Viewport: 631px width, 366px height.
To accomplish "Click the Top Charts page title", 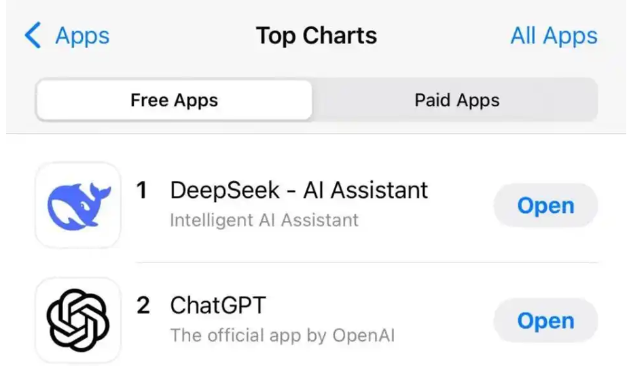I will tap(316, 35).
